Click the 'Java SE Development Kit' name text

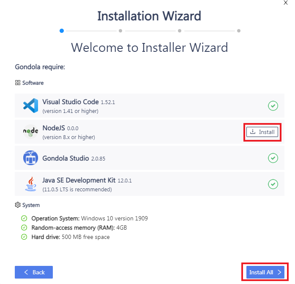(79, 180)
